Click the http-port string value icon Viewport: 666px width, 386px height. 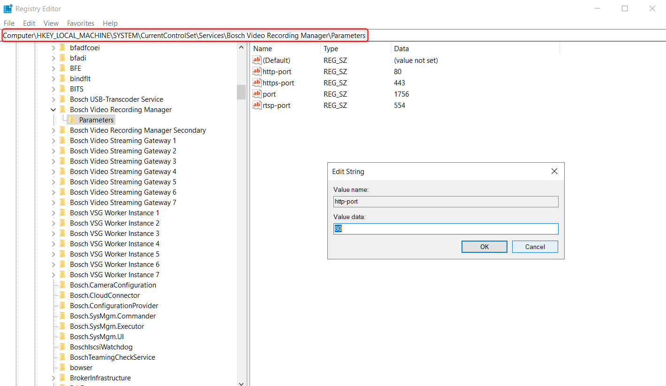pyautogui.click(x=257, y=71)
